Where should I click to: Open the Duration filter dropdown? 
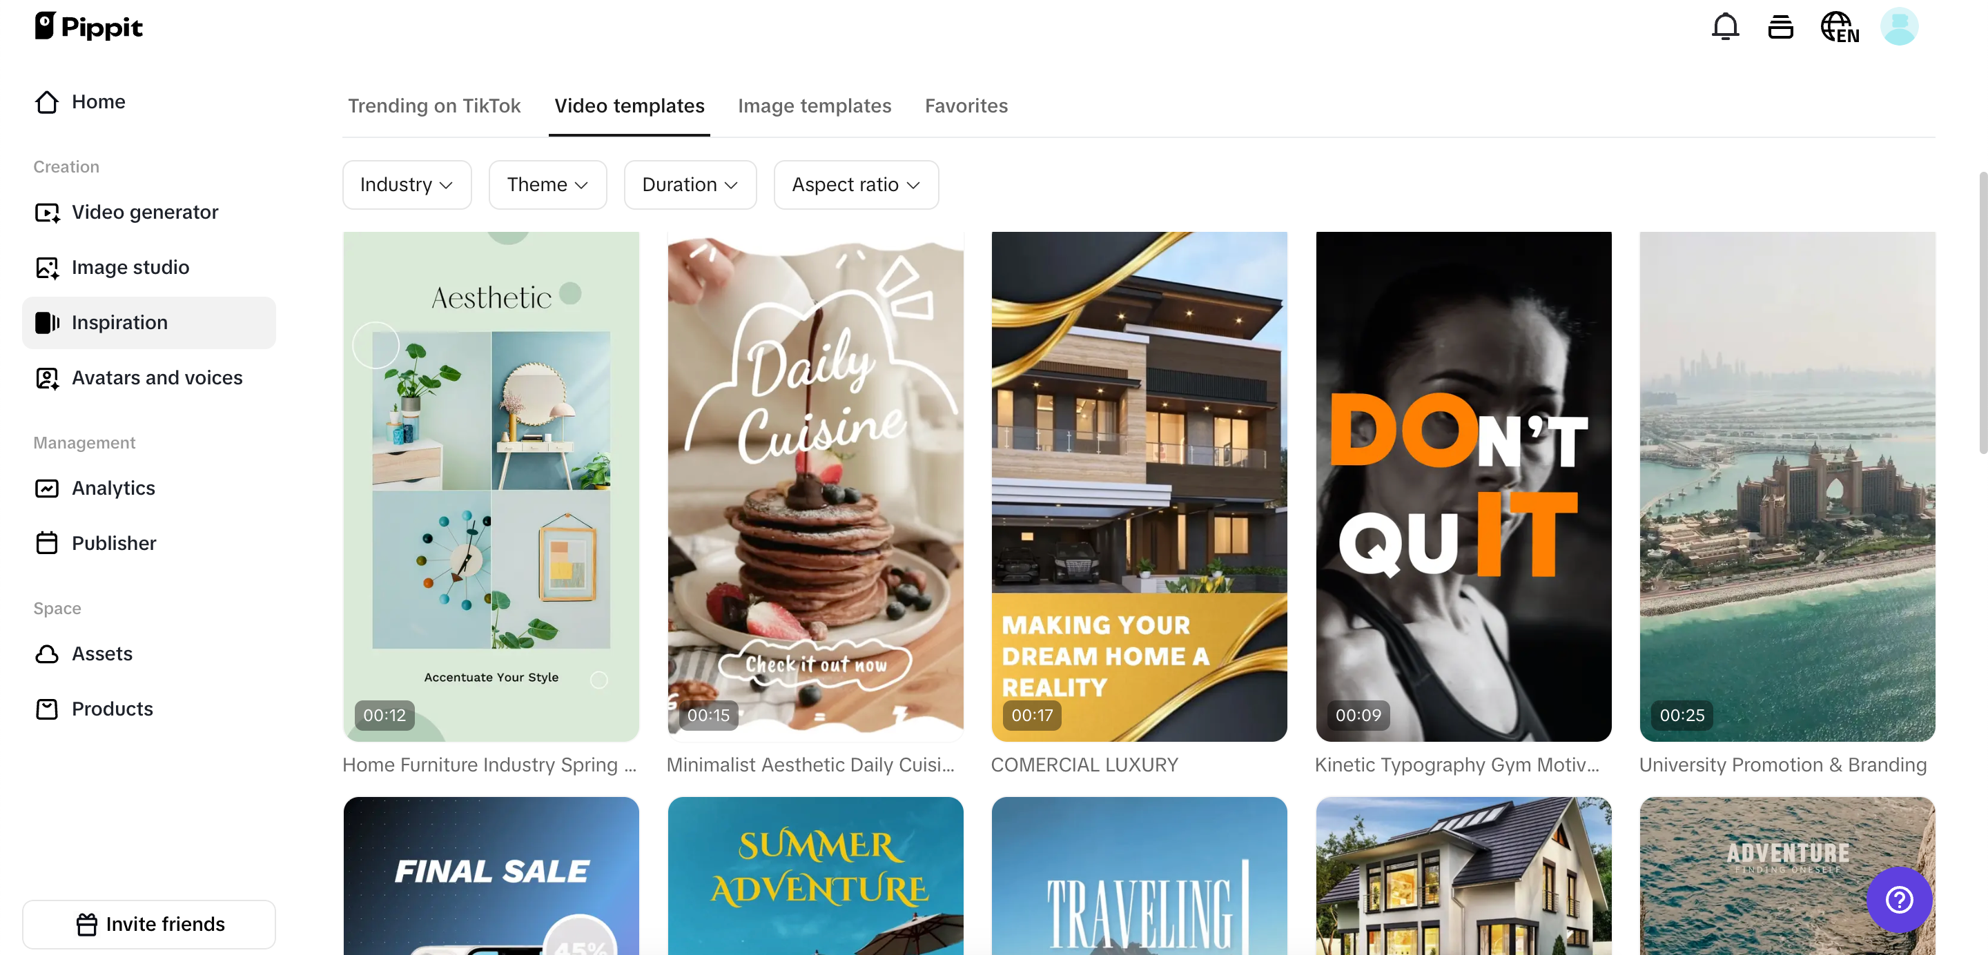[x=690, y=185]
